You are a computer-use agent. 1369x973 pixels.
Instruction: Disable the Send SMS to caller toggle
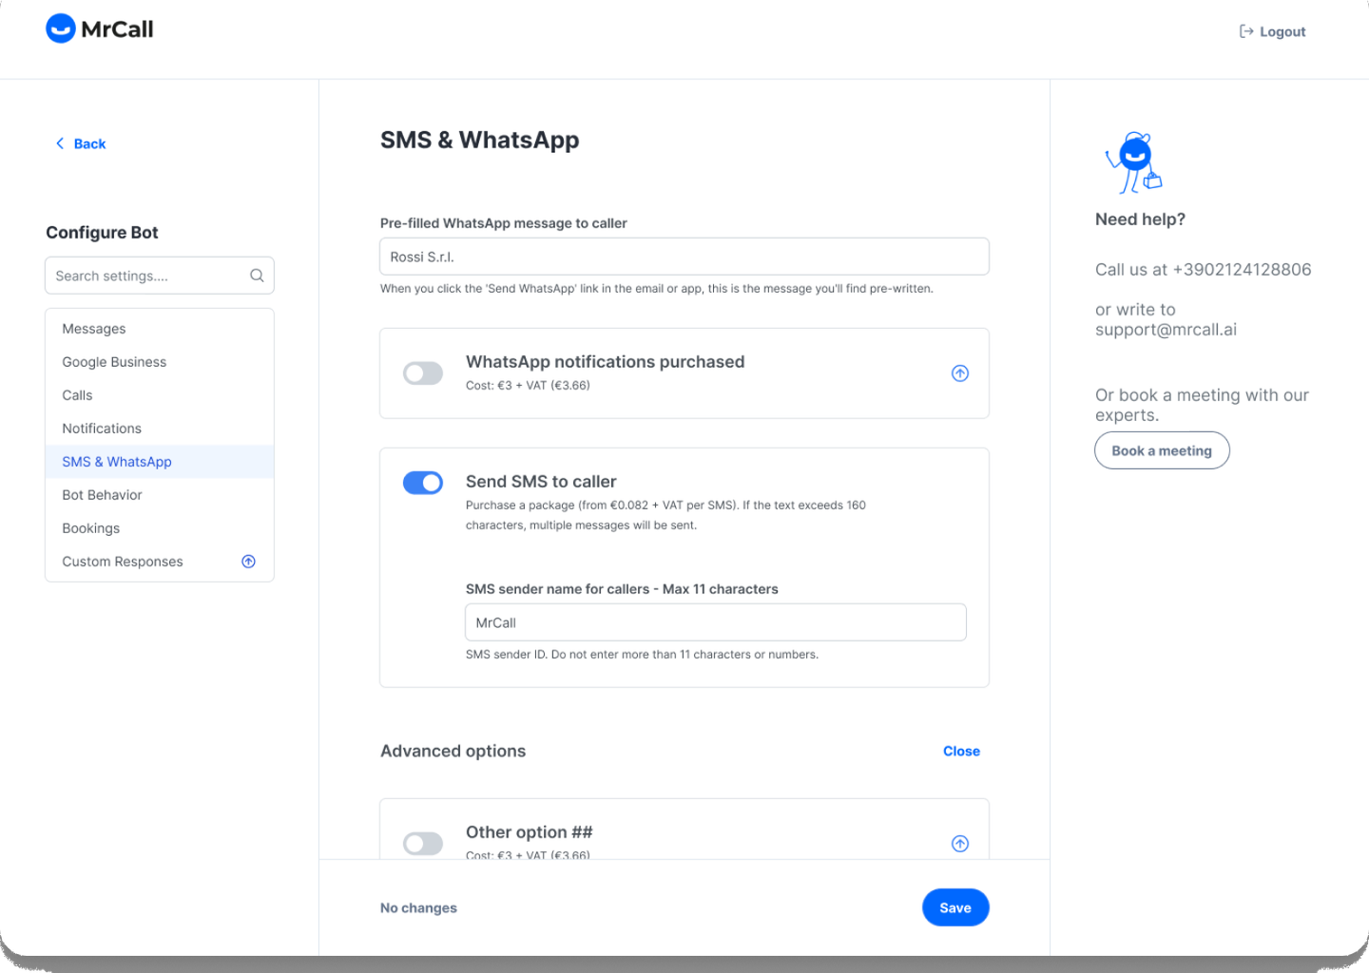click(x=423, y=483)
